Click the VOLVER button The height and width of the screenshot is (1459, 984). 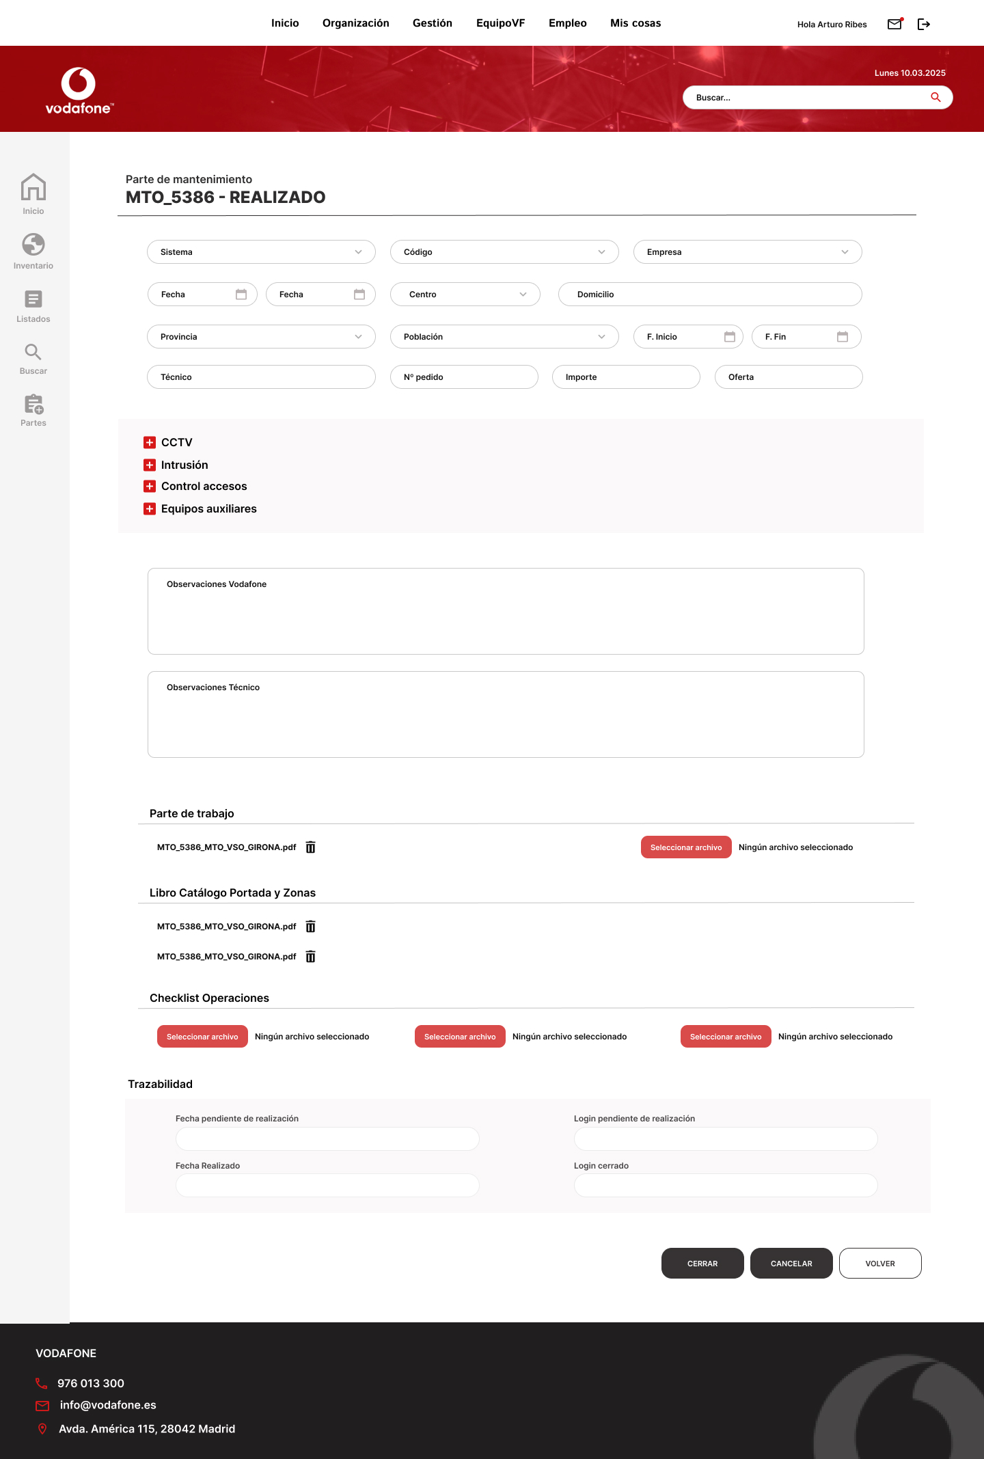point(880,1264)
